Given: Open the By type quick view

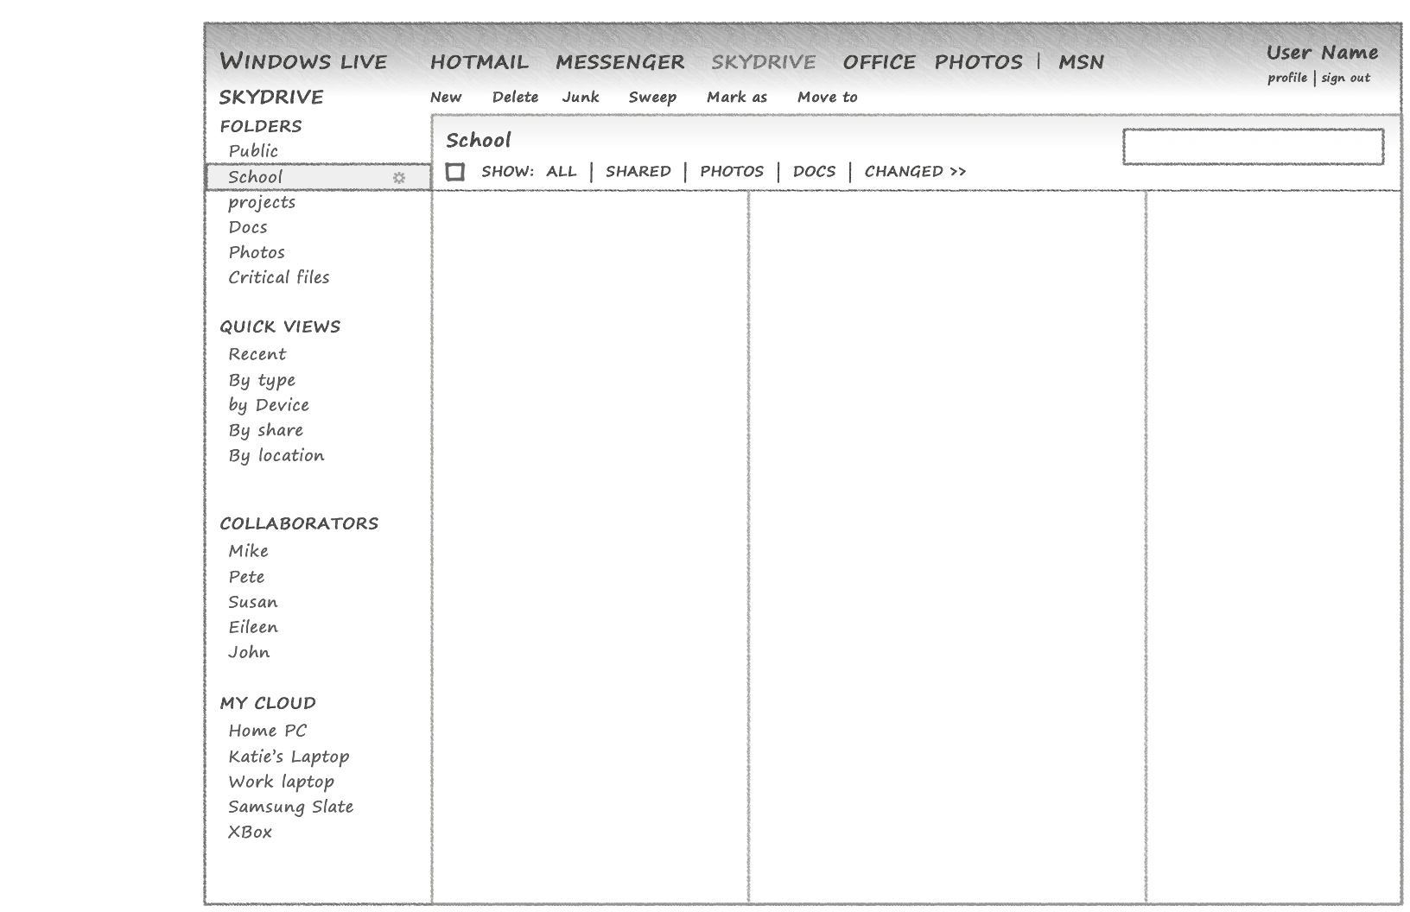Looking at the screenshot, I should pyautogui.click(x=262, y=380).
